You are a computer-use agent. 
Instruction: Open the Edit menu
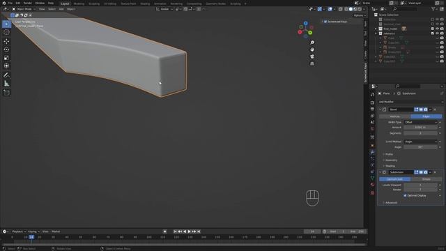pyautogui.click(x=18, y=3)
